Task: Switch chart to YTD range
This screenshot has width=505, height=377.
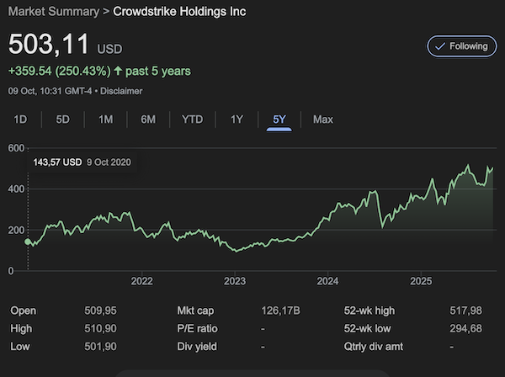Action: 192,119
